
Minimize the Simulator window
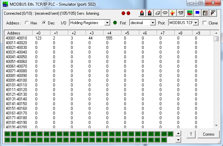point(192,3)
